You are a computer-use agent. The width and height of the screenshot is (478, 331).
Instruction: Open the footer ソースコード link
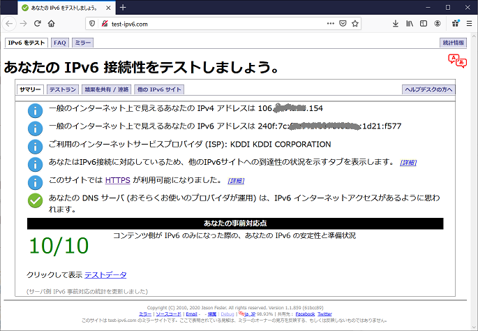click(x=169, y=314)
